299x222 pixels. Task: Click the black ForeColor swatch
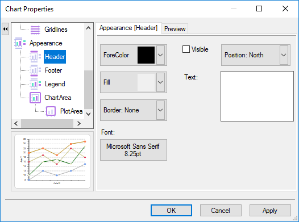coord(146,55)
